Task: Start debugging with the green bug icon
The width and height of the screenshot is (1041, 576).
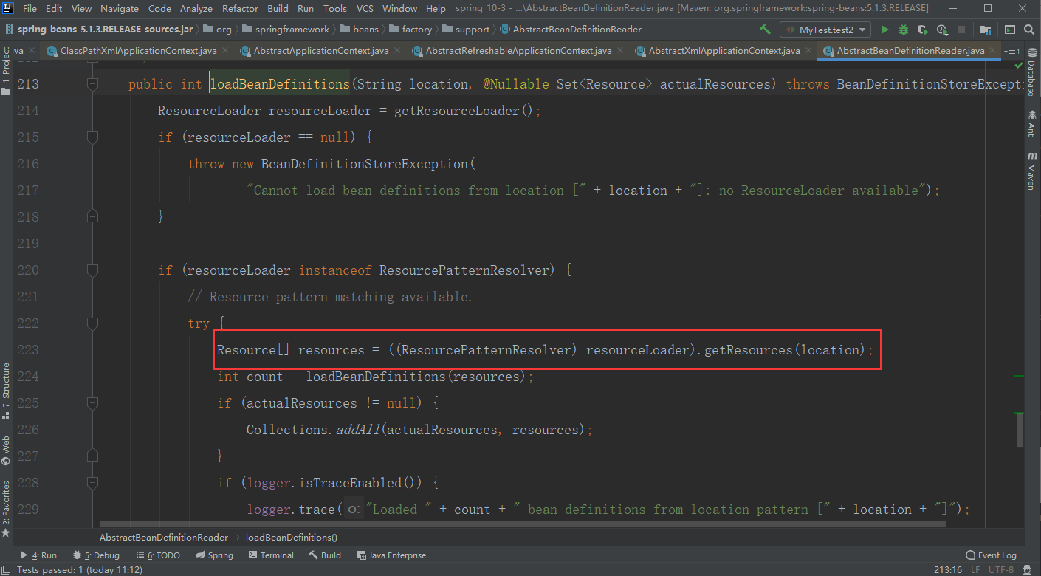Action: point(904,30)
